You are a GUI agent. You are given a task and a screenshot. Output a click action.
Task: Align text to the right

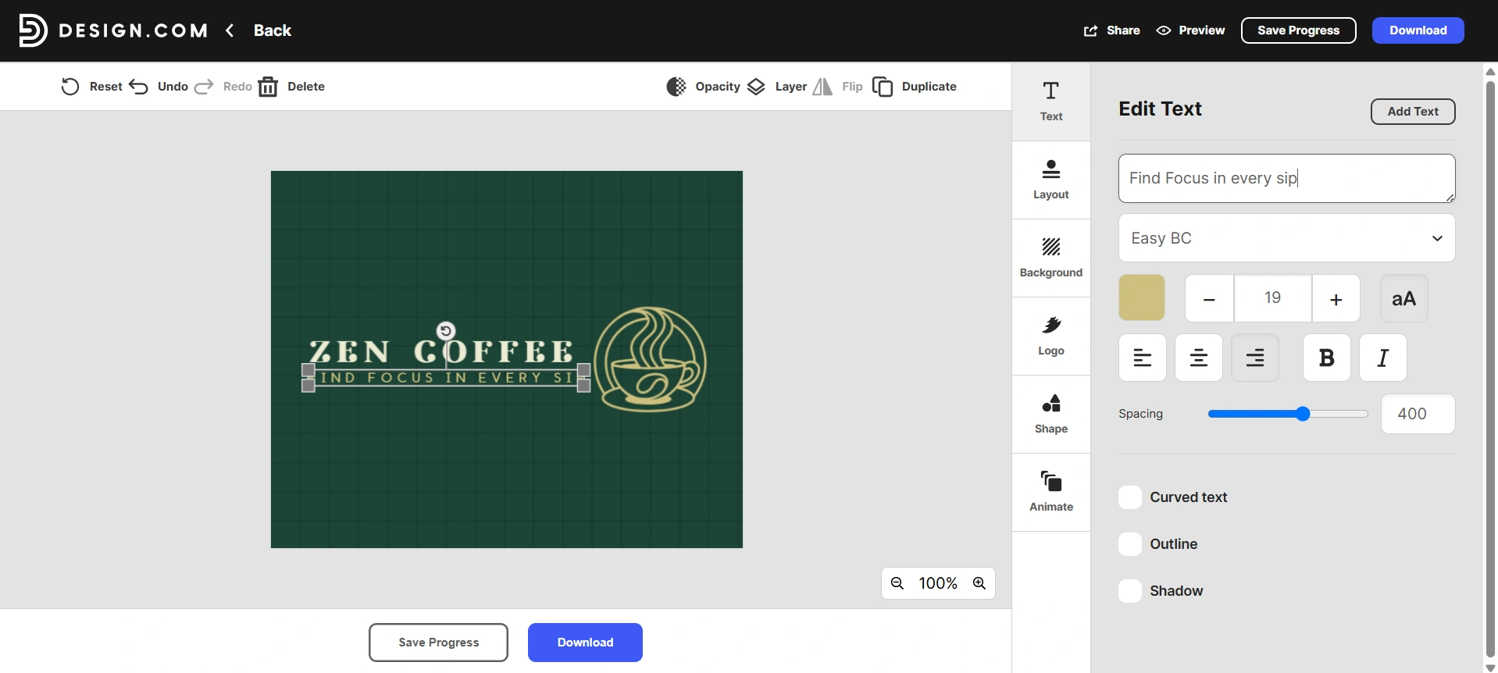click(x=1255, y=358)
